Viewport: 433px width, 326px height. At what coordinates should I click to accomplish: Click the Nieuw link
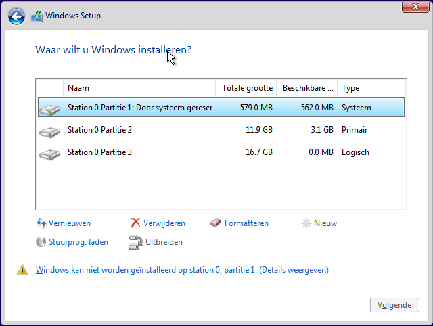tap(325, 223)
